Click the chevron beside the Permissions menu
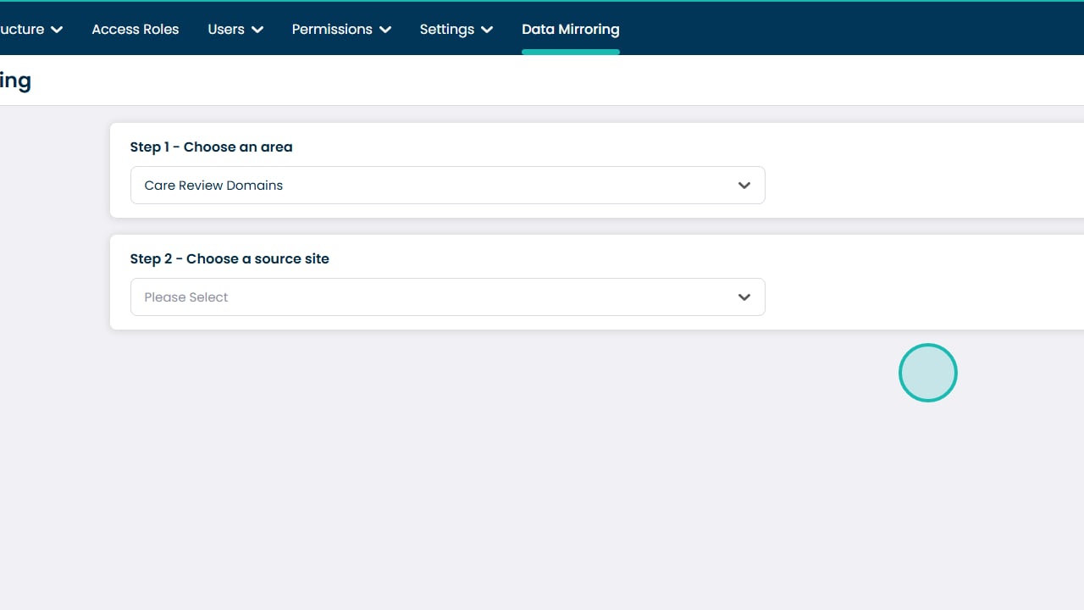The width and height of the screenshot is (1084, 610). click(385, 30)
